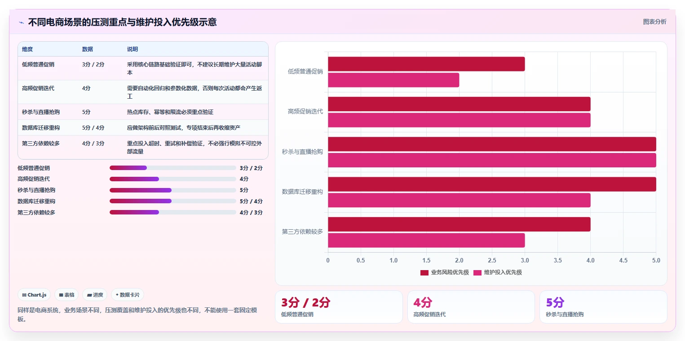The height and width of the screenshot is (341, 685).
Task: Open the 3分 / 2分 低频普通促销 data card
Action: (339, 307)
